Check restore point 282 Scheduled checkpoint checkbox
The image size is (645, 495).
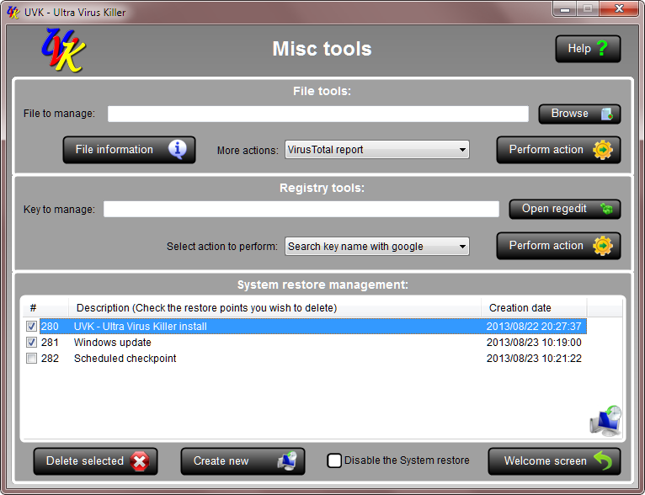(31, 358)
